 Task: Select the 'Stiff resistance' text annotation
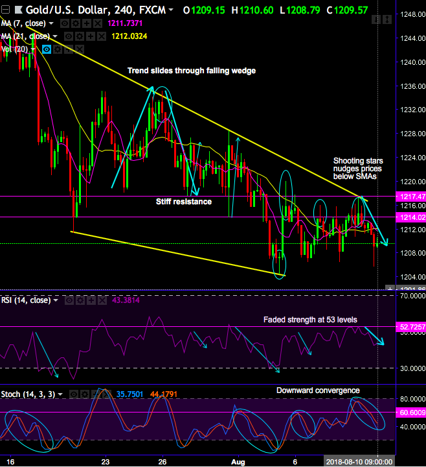[184, 202]
